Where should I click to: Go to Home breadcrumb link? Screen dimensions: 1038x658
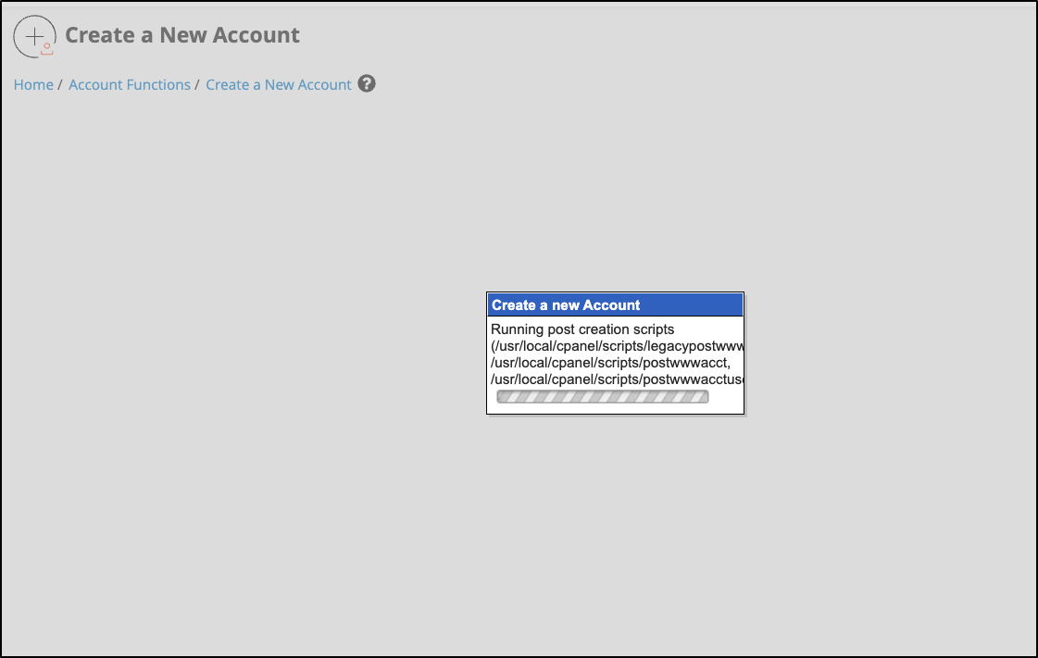[33, 84]
